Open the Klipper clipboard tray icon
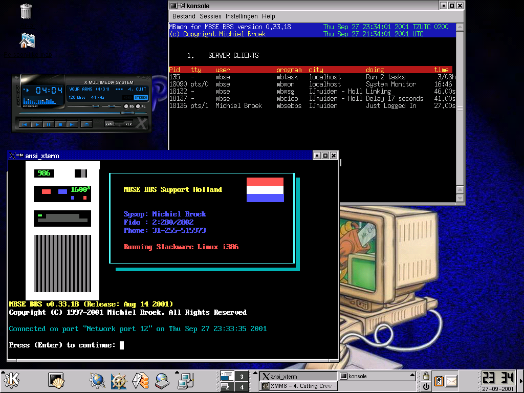 click(439, 381)
